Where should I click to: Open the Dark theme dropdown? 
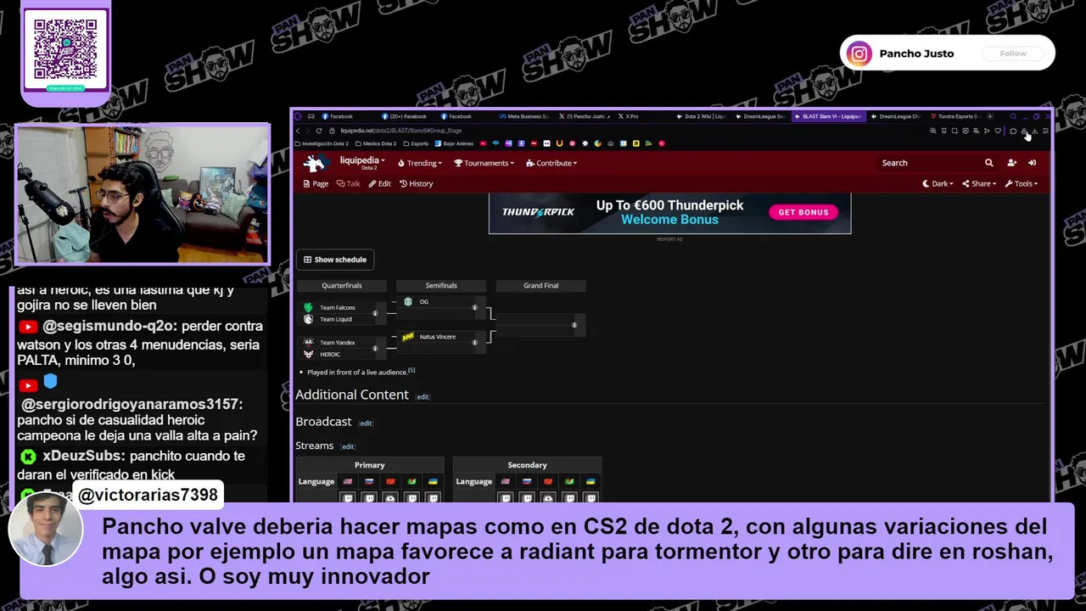[x=938, y=183]
